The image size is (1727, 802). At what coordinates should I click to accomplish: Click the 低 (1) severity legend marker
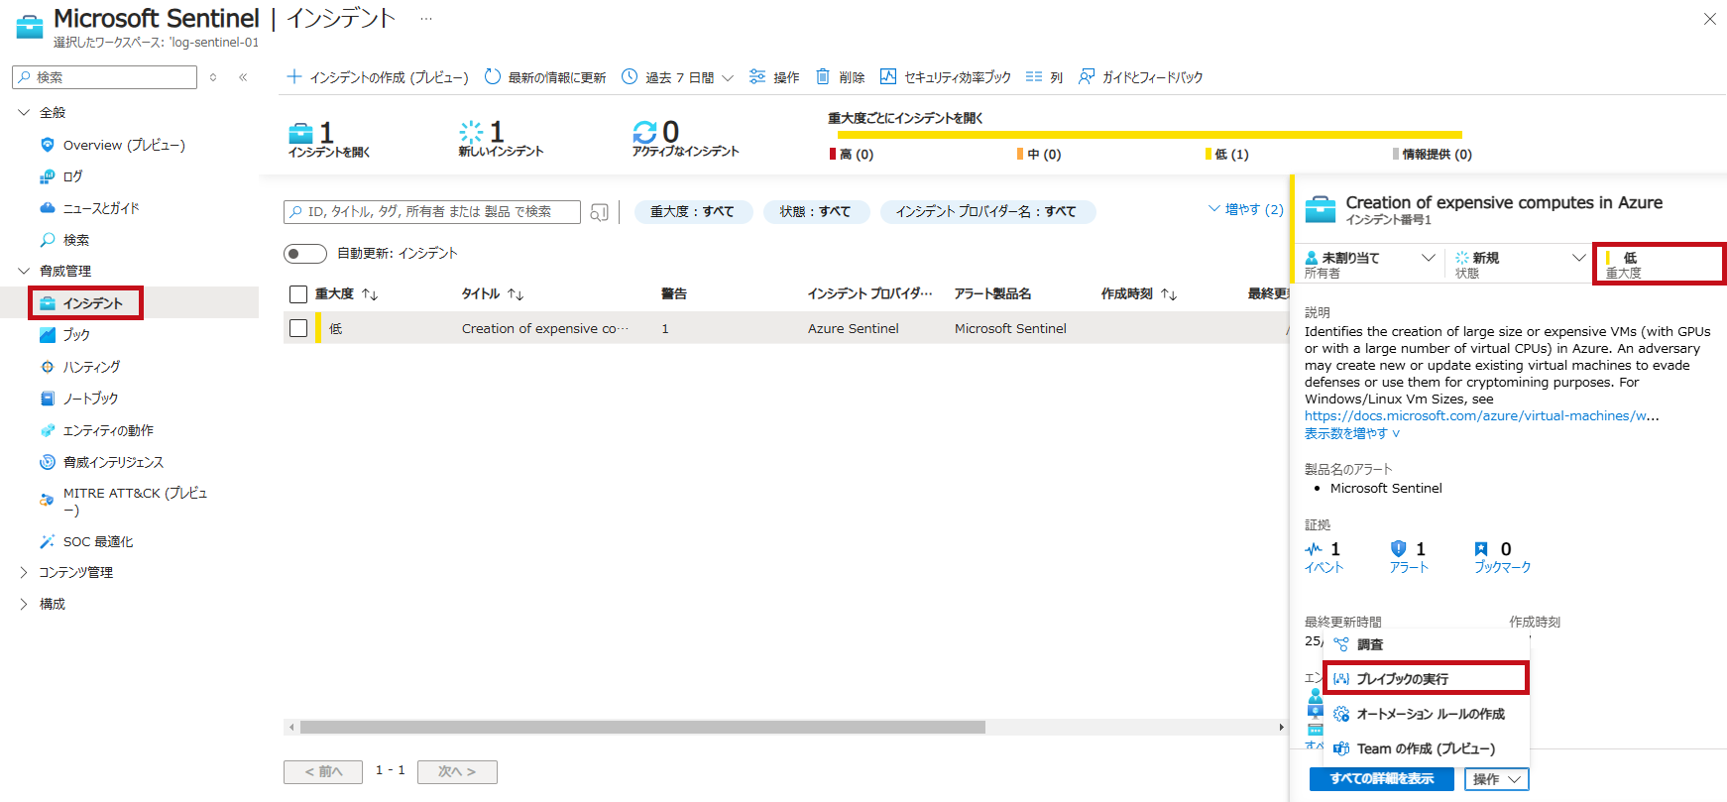click(1208, 154)
